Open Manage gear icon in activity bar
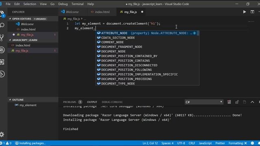 click(x=2, y=134)
